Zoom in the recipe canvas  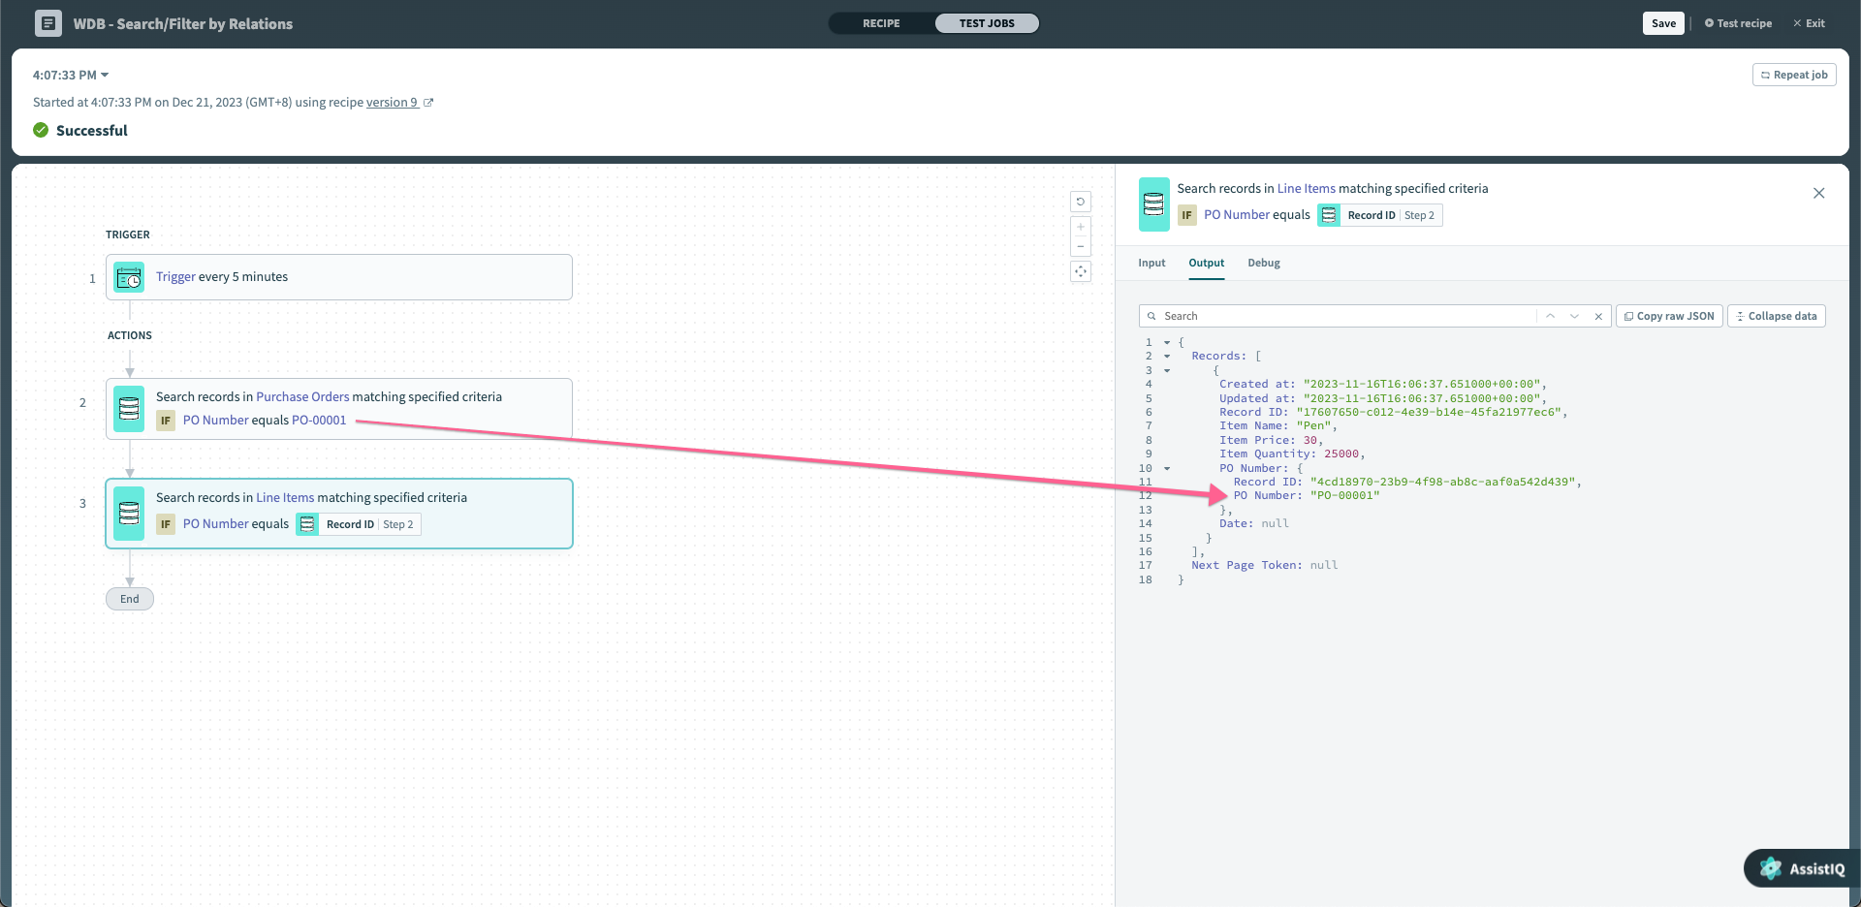click(x=1080, y=227)
